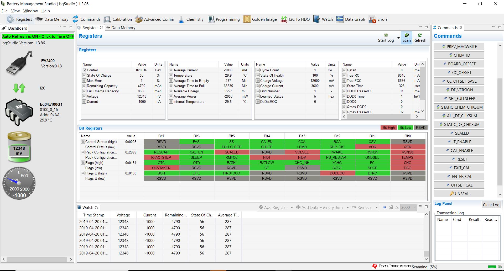Screen dimensions: 504x271
Task: Toggle the Control register checkbox
Action: [x=84, y=70]
